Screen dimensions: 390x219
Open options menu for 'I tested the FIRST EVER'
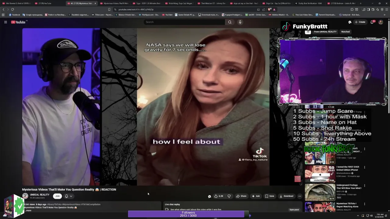click(x=364, y=167)
